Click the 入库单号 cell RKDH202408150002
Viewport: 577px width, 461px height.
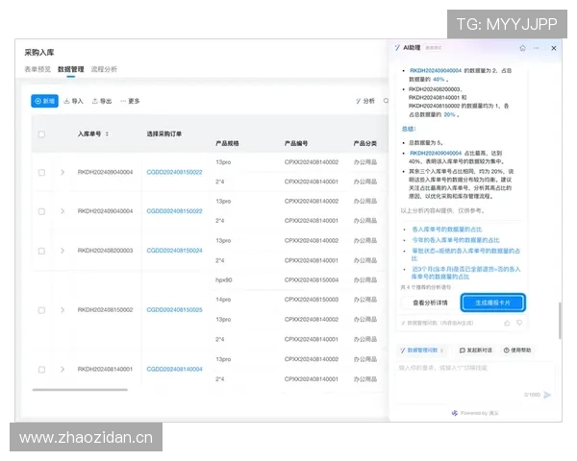105,310
